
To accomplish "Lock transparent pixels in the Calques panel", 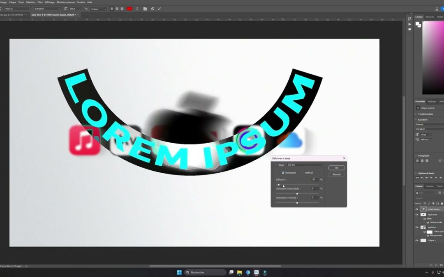I will [424, 203].
